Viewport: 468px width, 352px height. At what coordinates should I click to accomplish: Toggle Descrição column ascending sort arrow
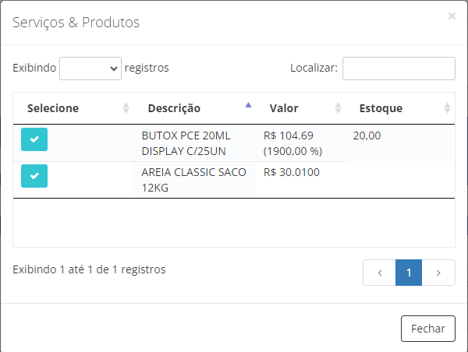[248, 105]
